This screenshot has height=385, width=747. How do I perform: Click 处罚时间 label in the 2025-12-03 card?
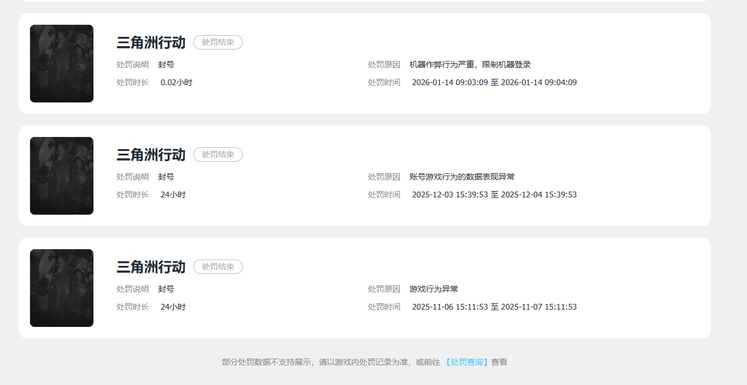point(384,195)
